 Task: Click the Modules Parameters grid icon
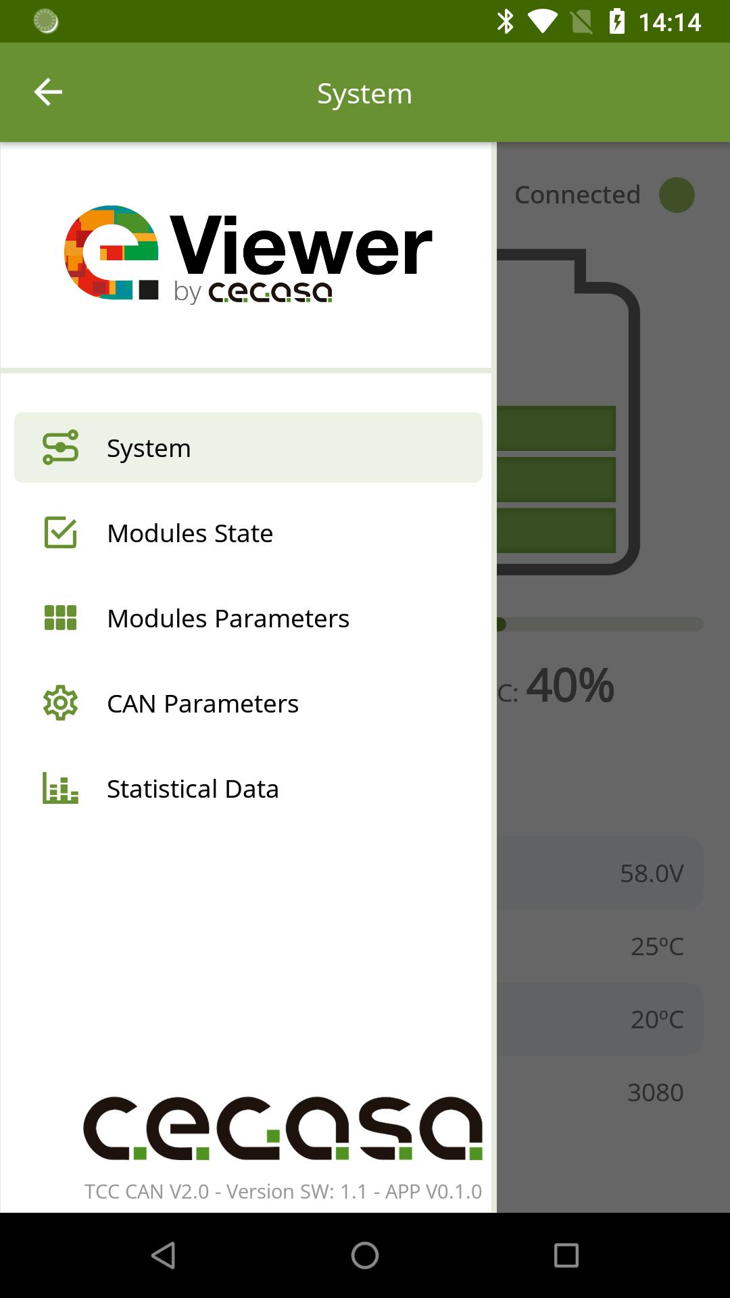61,618
